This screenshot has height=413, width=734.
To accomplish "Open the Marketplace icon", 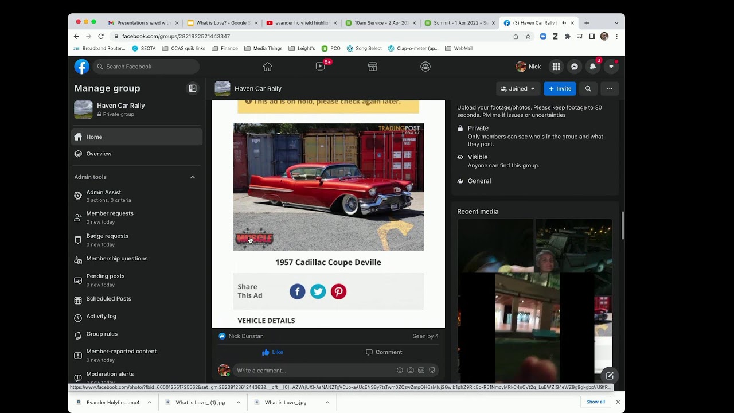I will point(373,67).
